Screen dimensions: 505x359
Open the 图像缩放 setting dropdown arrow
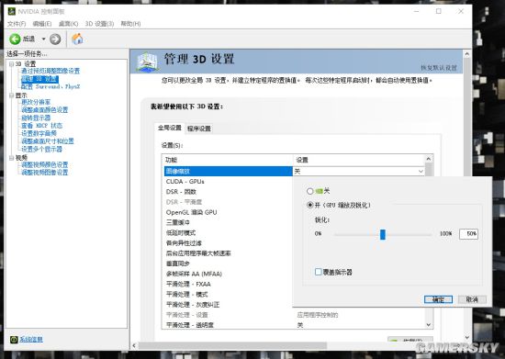pos(421,172)
